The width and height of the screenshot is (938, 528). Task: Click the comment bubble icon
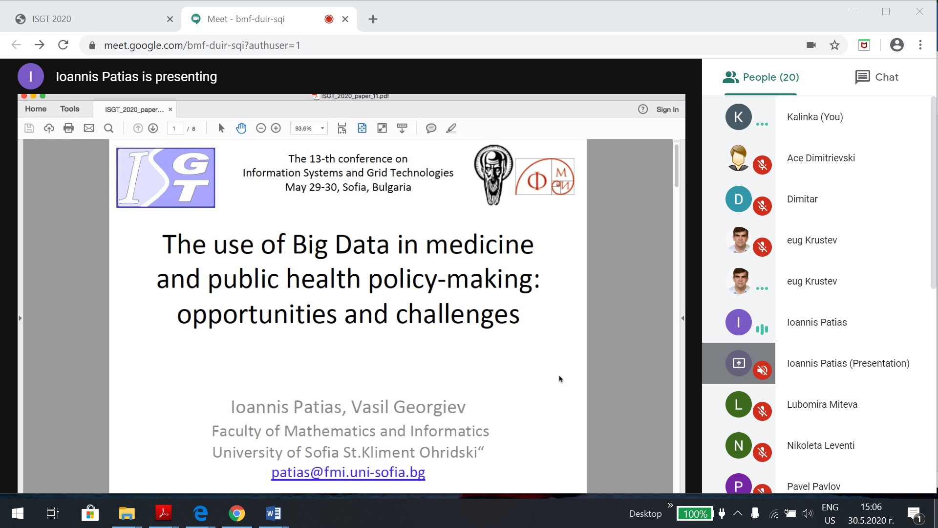pos(431,128)
